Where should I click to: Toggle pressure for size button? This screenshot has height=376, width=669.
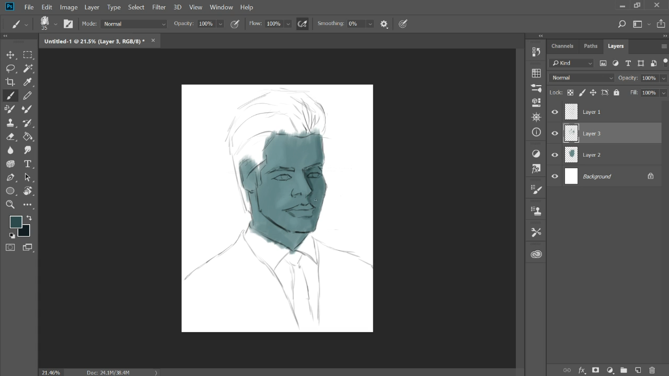pos(403,24)
